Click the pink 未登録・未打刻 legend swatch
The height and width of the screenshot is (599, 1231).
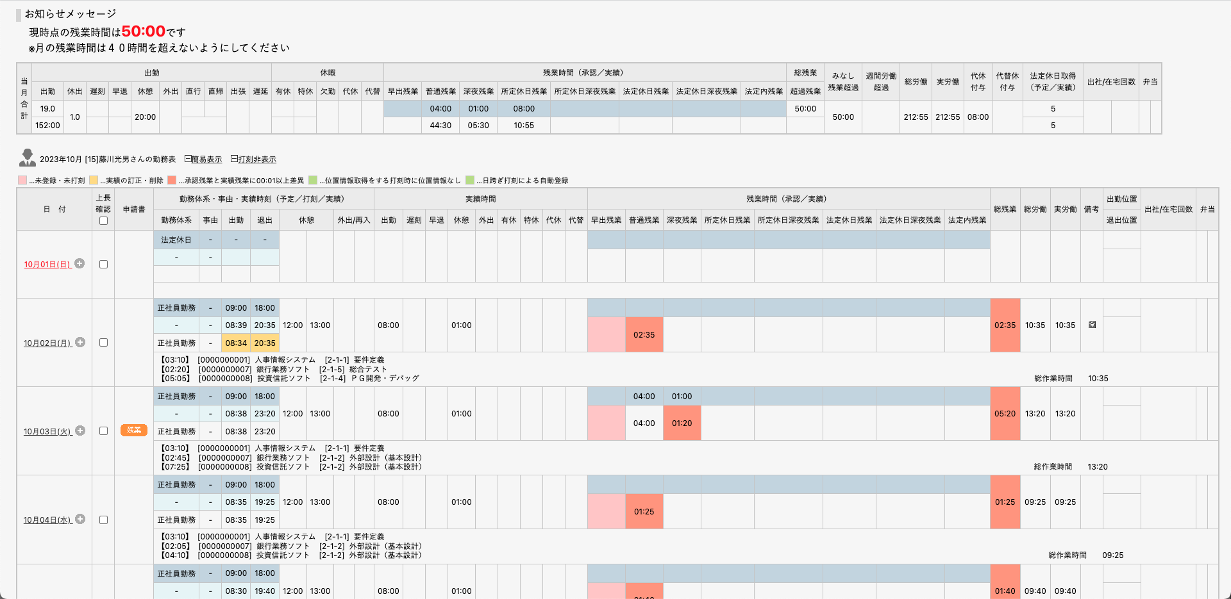click(22, 181)
